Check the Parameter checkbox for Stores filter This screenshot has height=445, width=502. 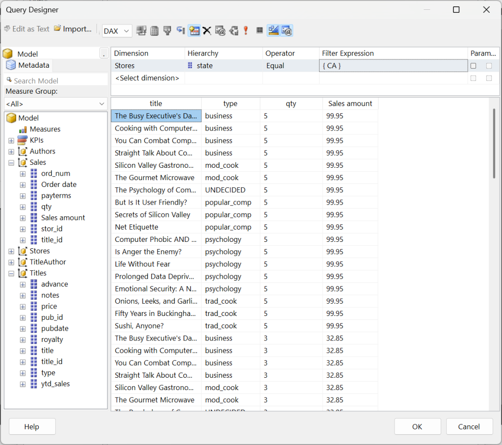coord(473,66)
